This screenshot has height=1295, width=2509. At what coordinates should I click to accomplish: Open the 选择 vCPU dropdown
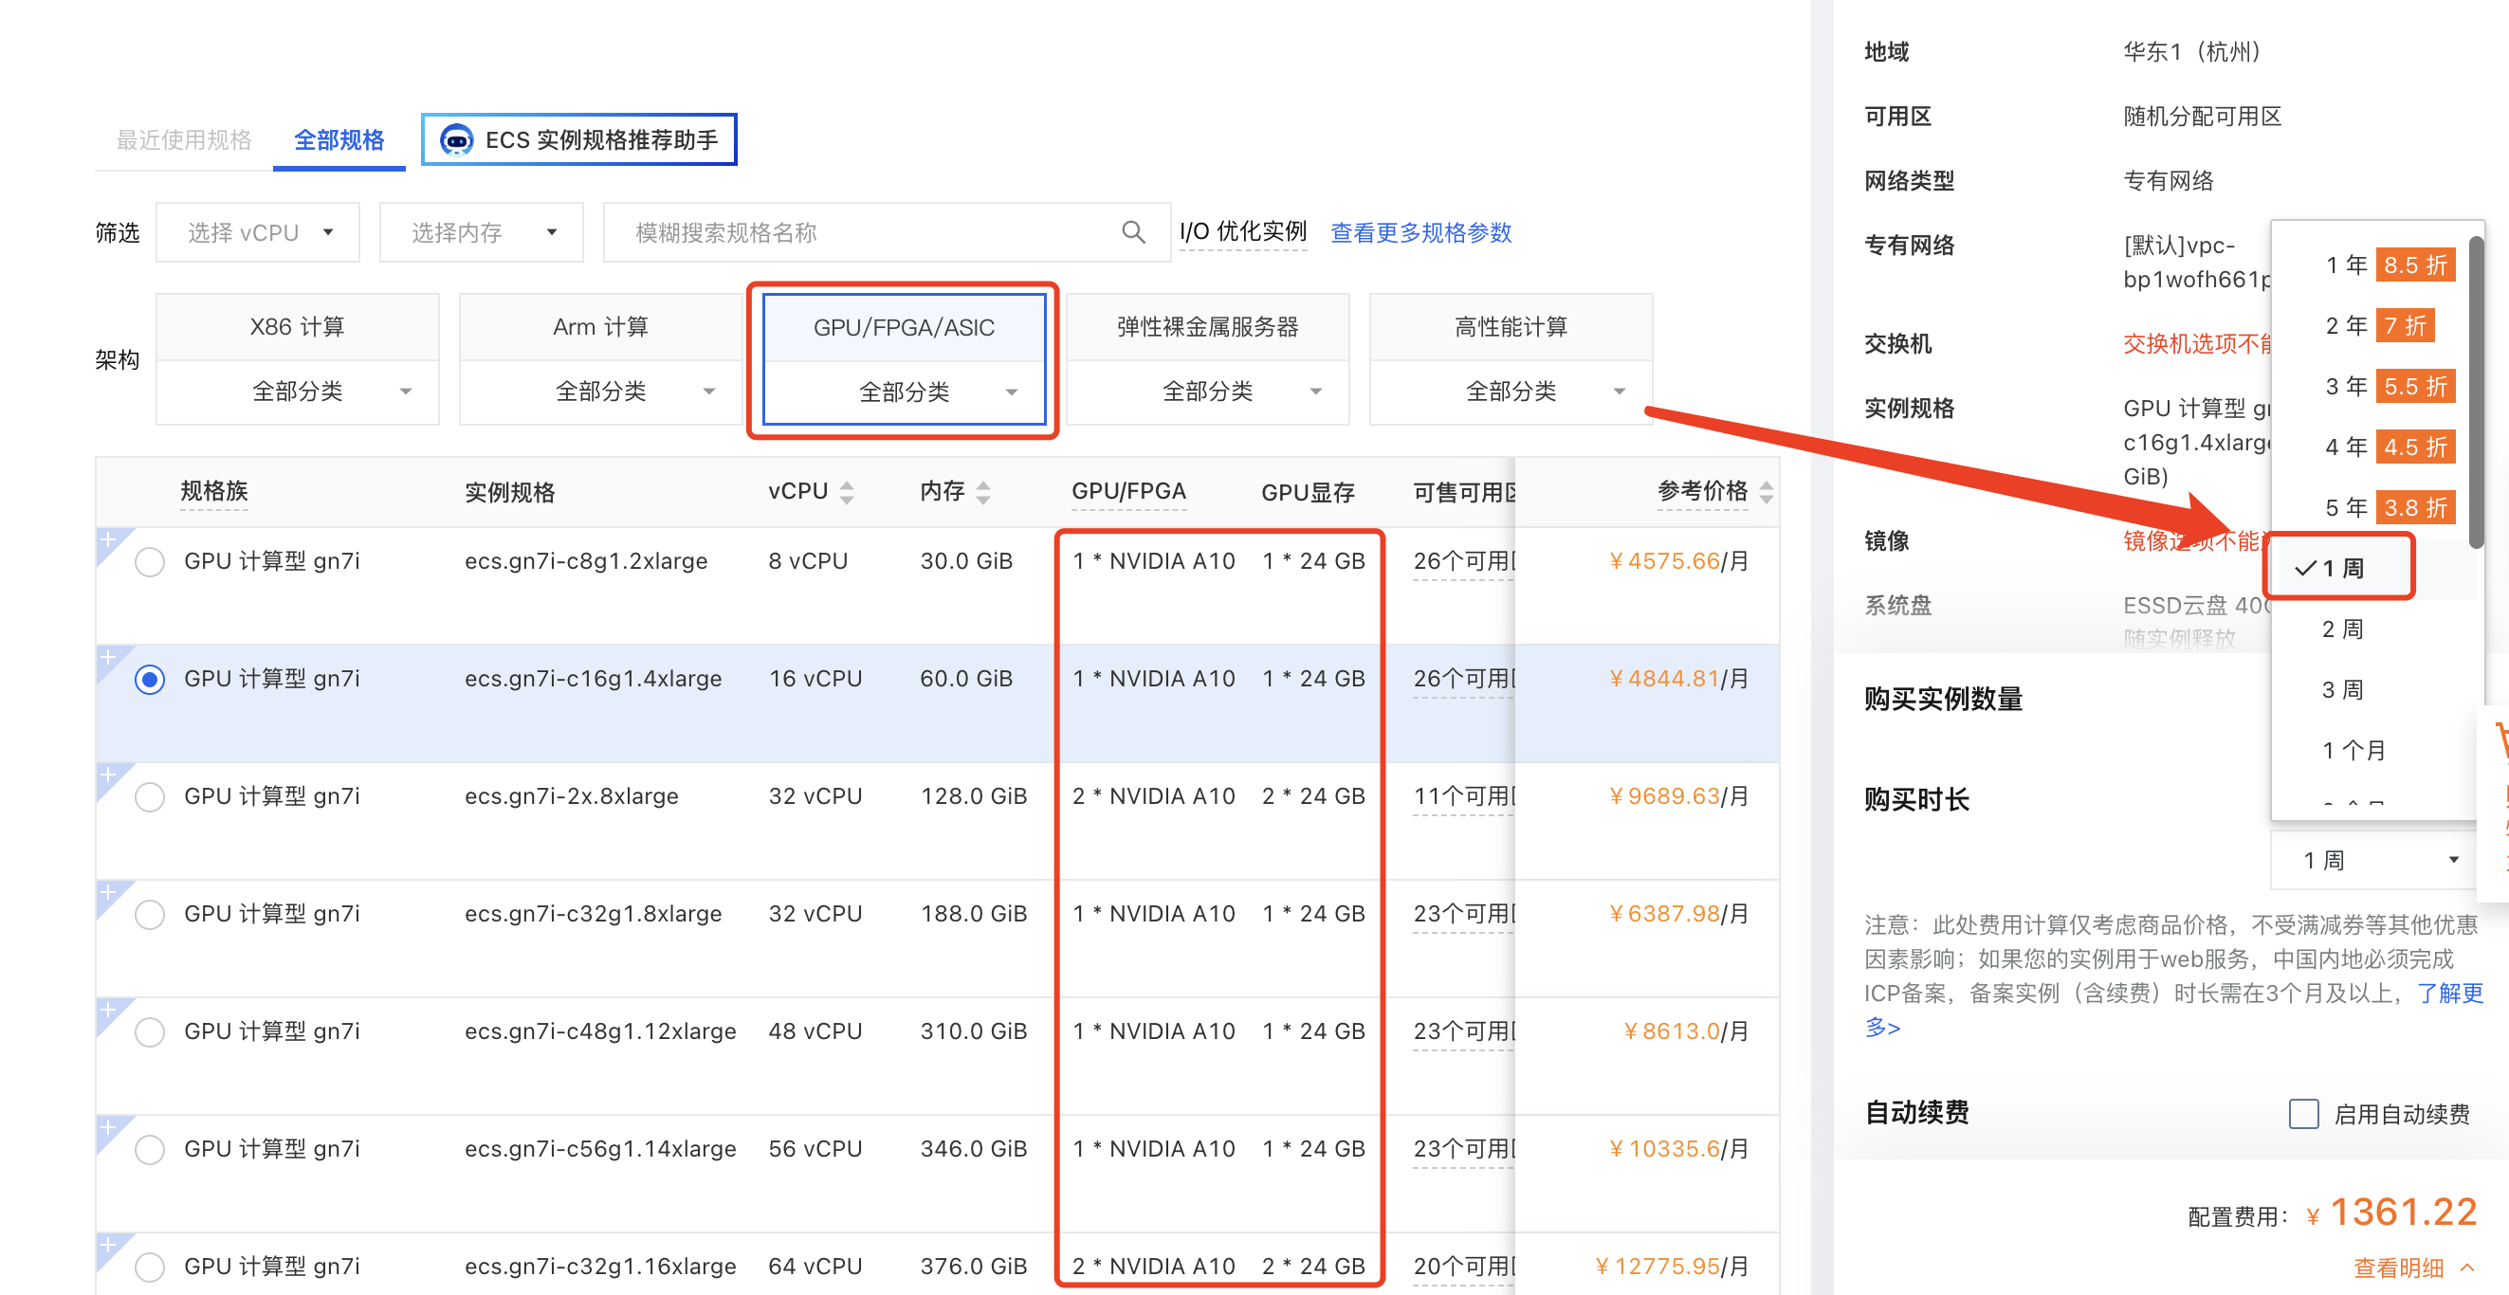click(x=258, y=232)
